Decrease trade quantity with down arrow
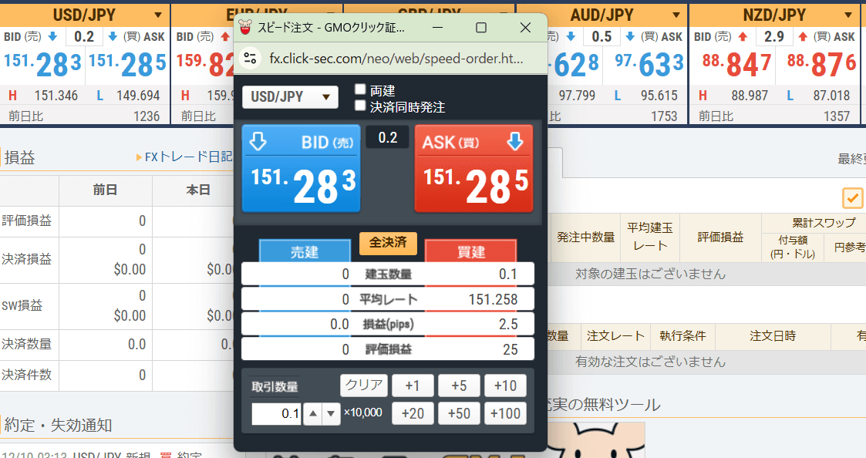 (x=331, y=414)
